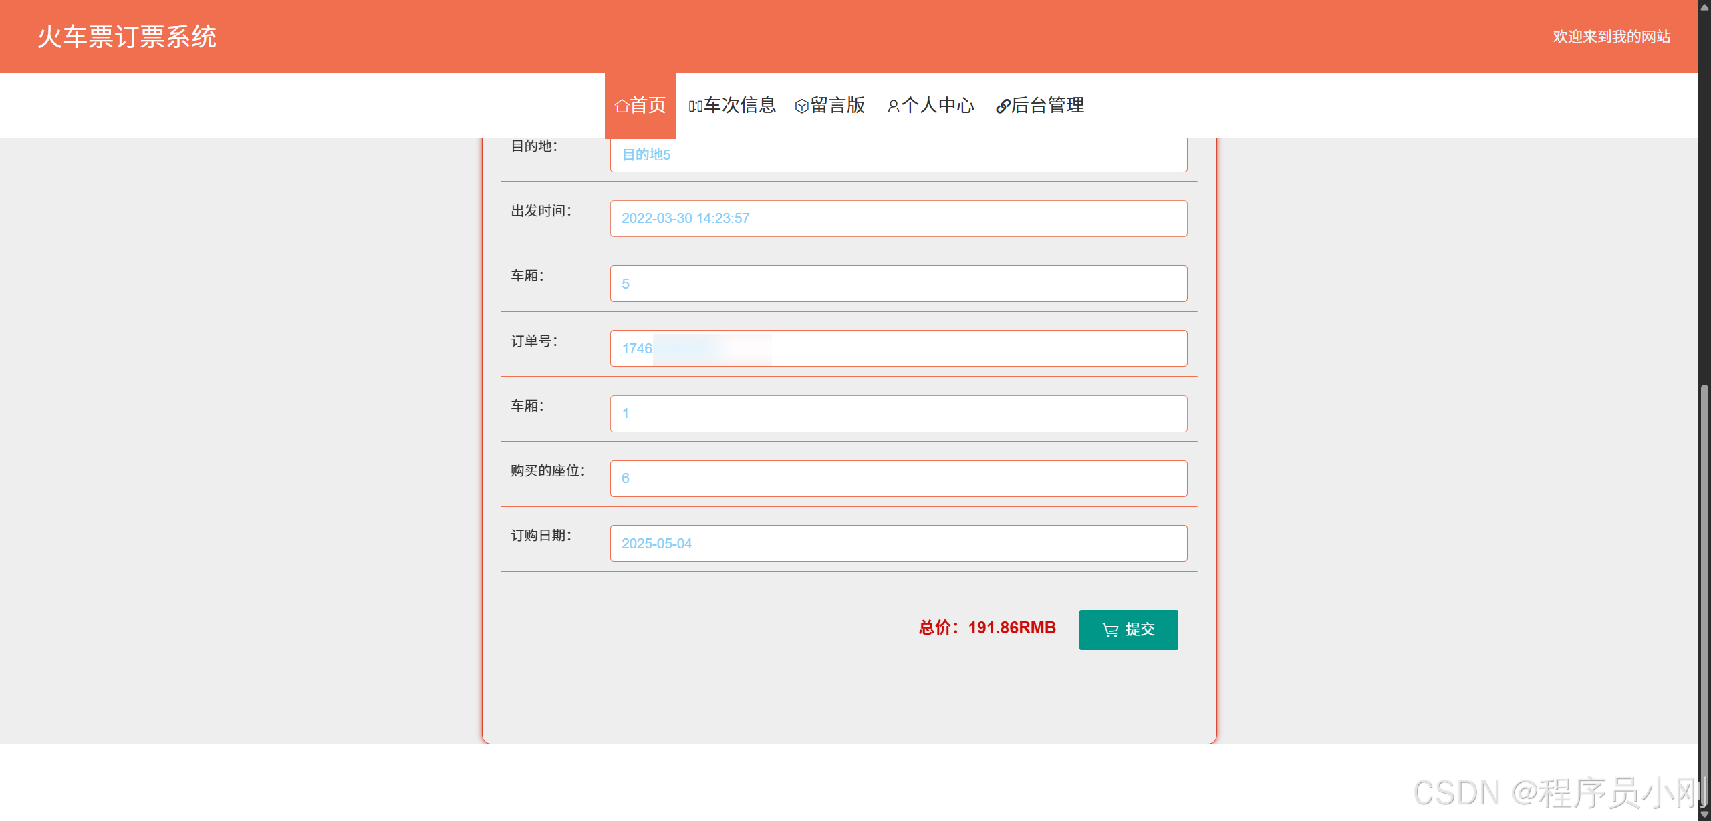Click the 车厢 field showing 5
Screen dimensions: 1711x821
[898, 284]
